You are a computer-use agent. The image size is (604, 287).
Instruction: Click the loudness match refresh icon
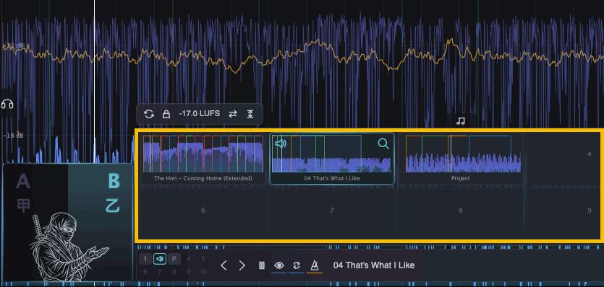click(149, 114)
